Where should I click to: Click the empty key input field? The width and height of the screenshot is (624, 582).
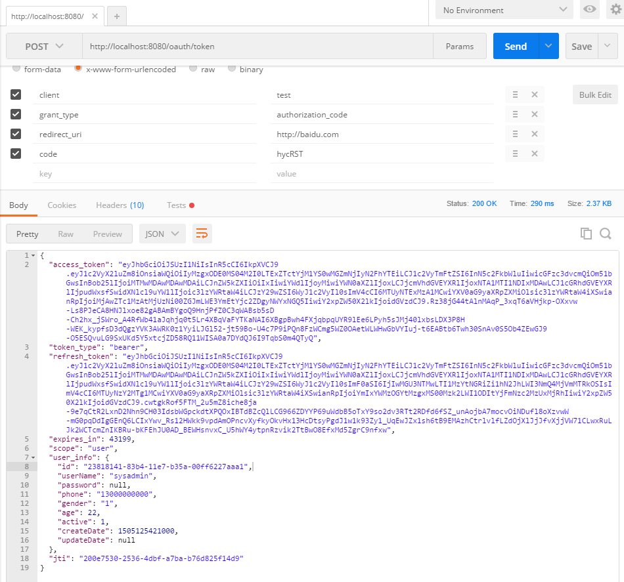click(x=144, y=174)
